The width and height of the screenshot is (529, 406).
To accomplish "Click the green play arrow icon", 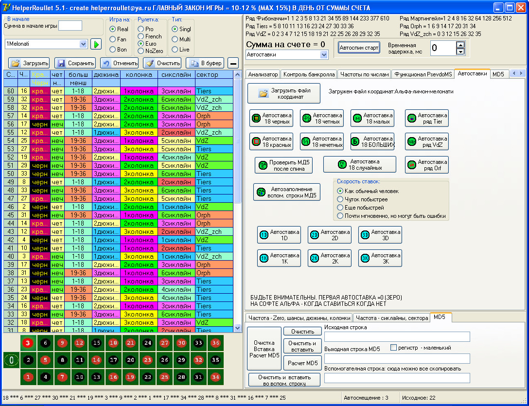I will coord(96,44).
